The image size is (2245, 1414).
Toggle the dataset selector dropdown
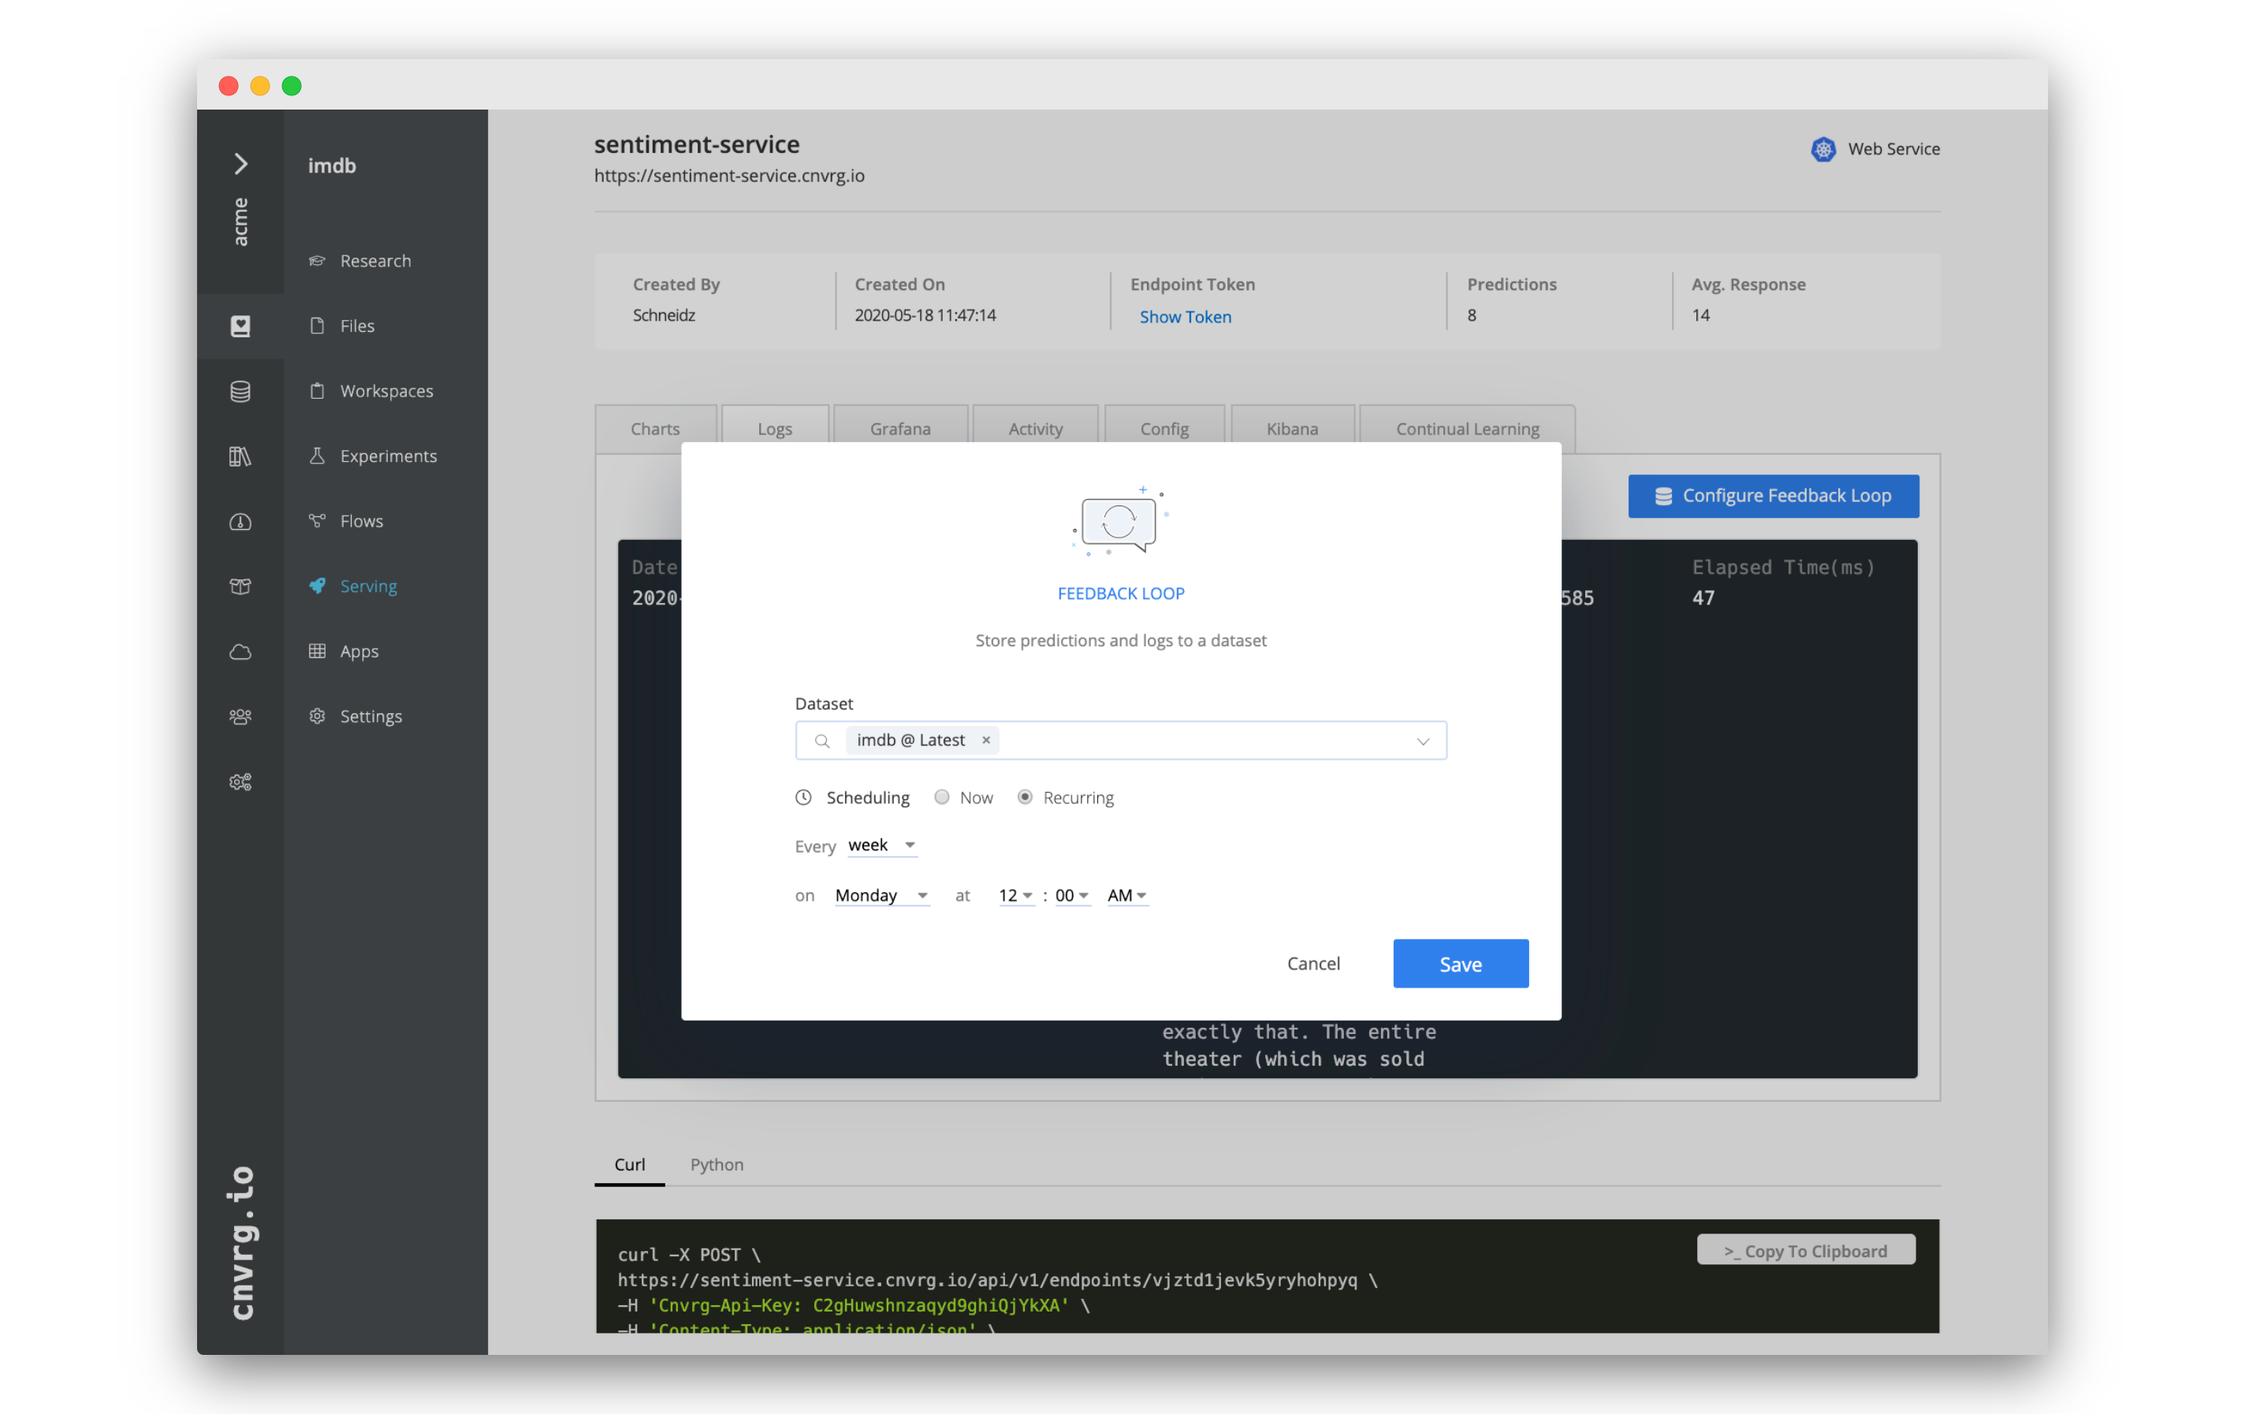1420,741
